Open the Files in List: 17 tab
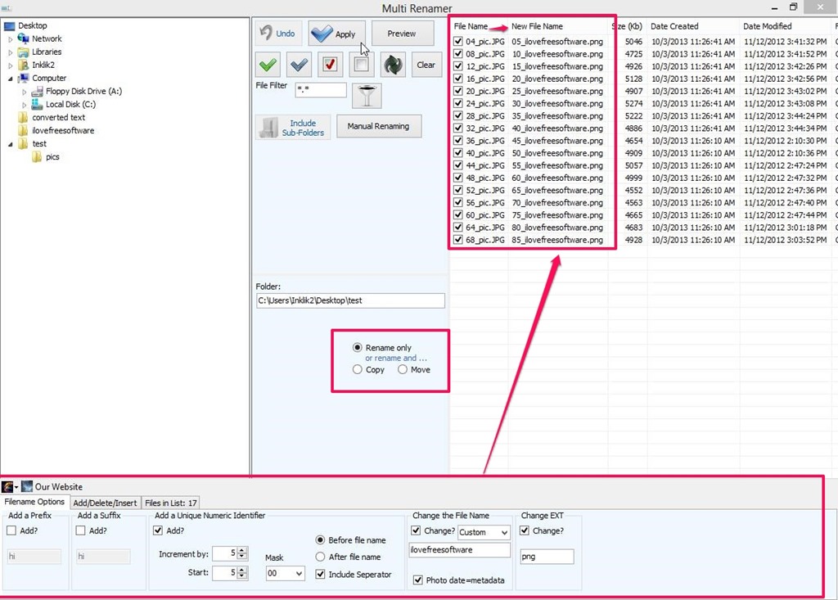The width and height of the screenshot is (838, 600). click(170, 503)
